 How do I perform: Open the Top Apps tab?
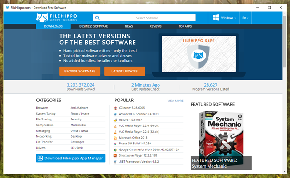click(185, 26)
